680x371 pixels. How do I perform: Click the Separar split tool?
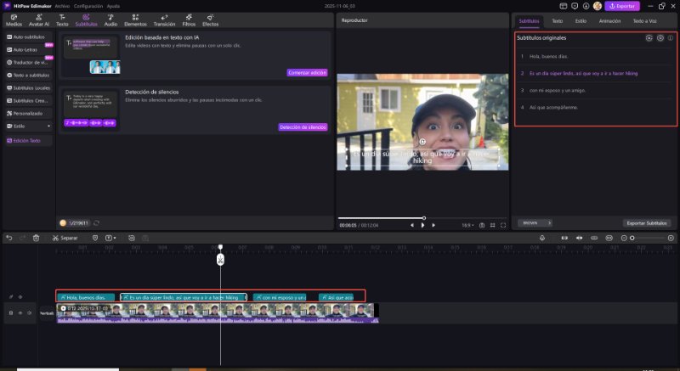coord(65,238)
